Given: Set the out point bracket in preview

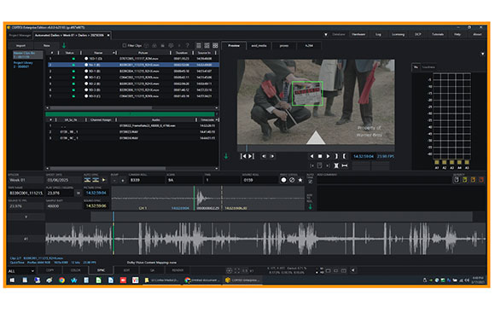Looking at the screenshot, I should point(336,156).
